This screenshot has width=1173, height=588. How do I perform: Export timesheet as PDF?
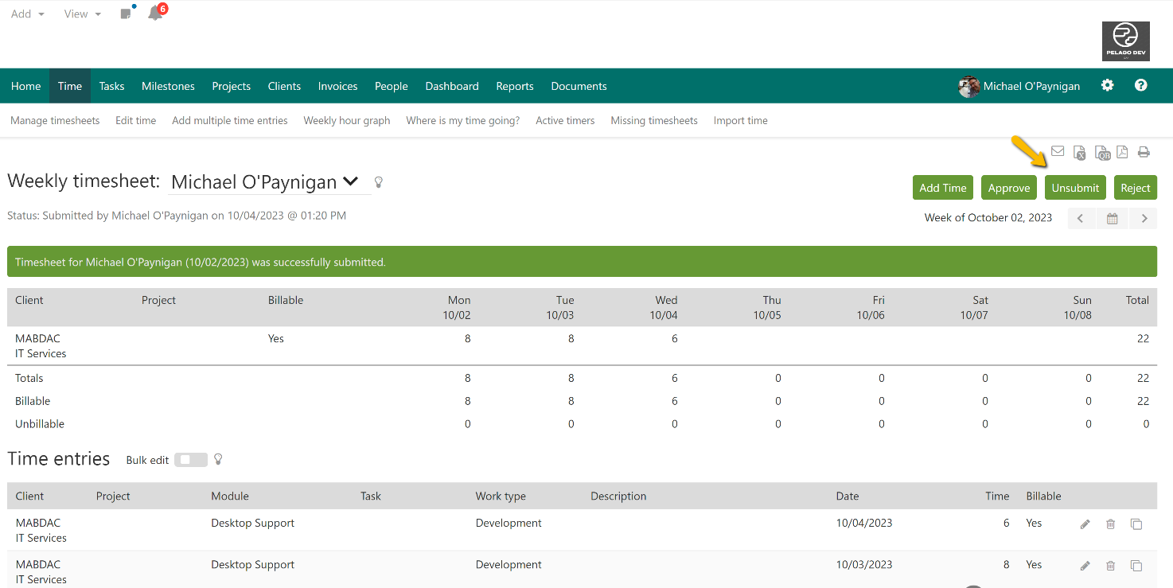1122,152
